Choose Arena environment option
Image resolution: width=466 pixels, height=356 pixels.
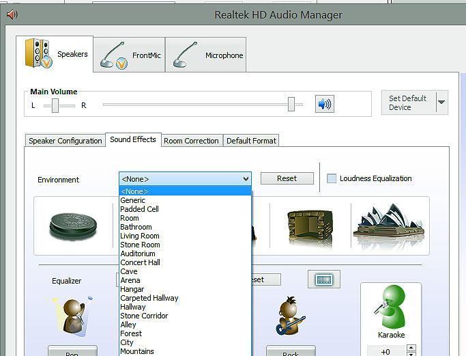coord(185,280)
